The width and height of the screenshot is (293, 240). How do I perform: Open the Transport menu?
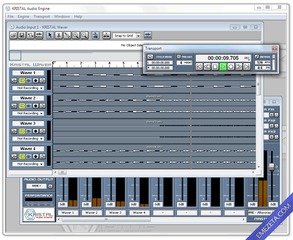click(x=42, y=16)
